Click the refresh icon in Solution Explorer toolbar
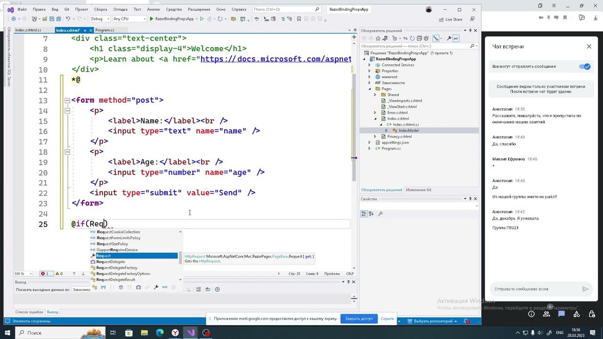Viewport: 603px width, 339px height. pyautogui.click(x=412, y=39)
